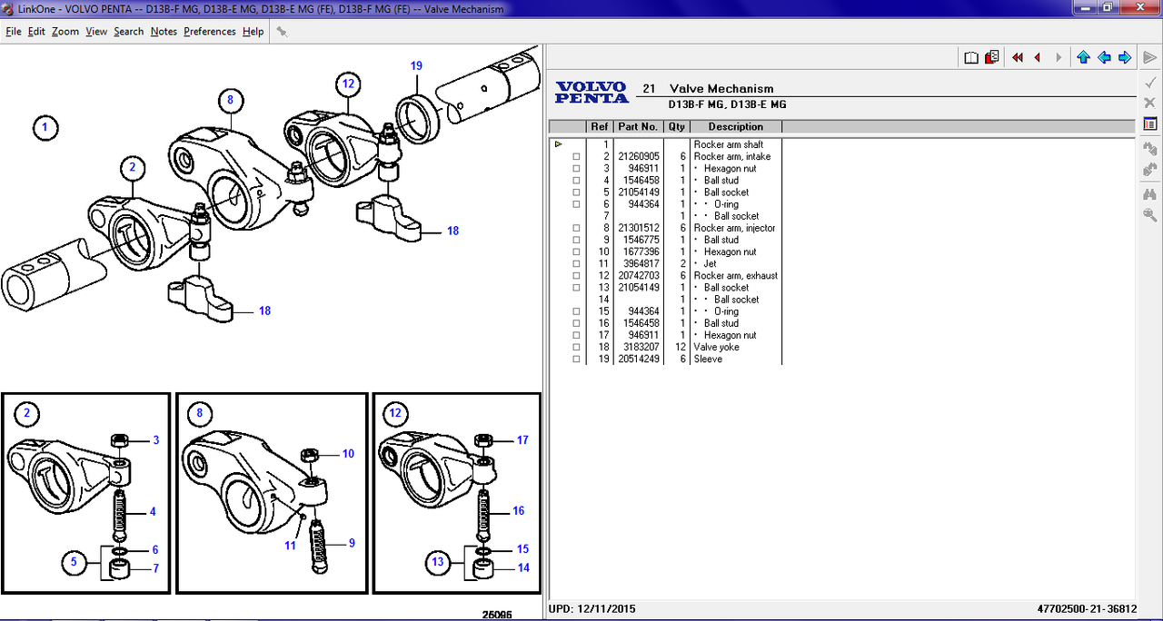Click the Part No. column header
The width and height of the screenshot is (1163, 621).
click(x=638, y=126)
